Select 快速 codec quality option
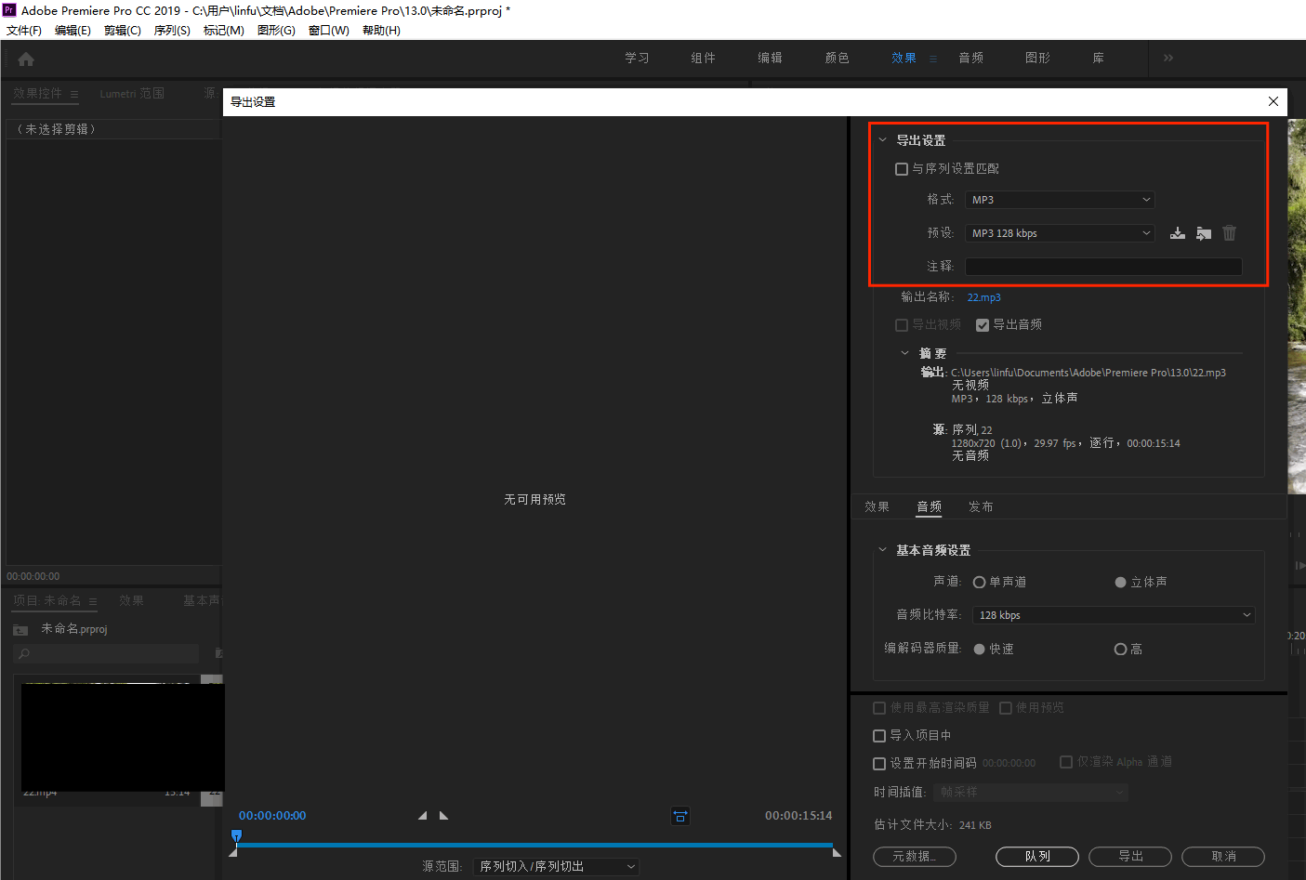1306x880 pixels. (979, 650)
